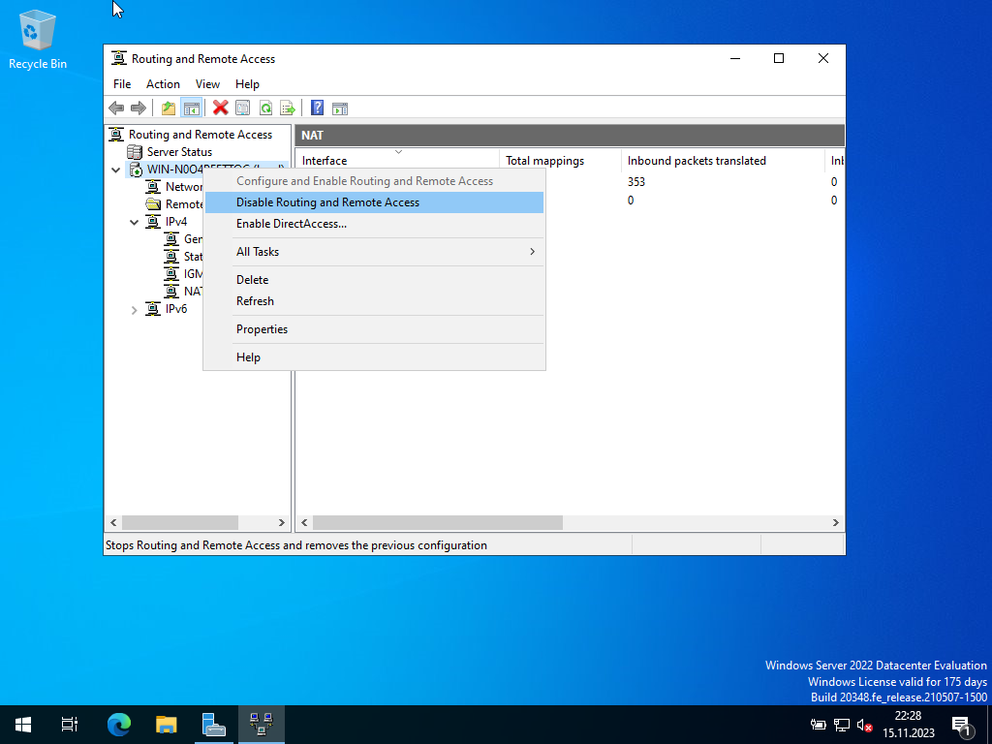Click the muted volume icon in the tray
The image size is (992, 744).
point(864,725)
